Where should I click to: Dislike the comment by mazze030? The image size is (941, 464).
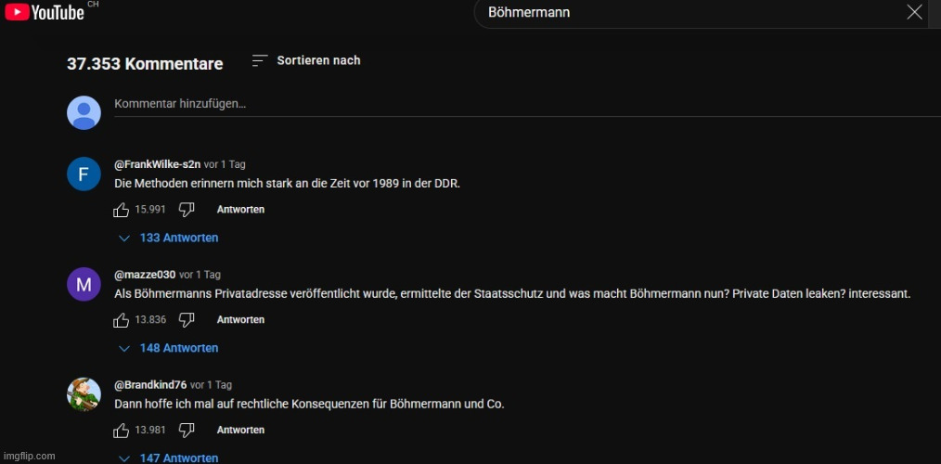(x=187, y=320)
